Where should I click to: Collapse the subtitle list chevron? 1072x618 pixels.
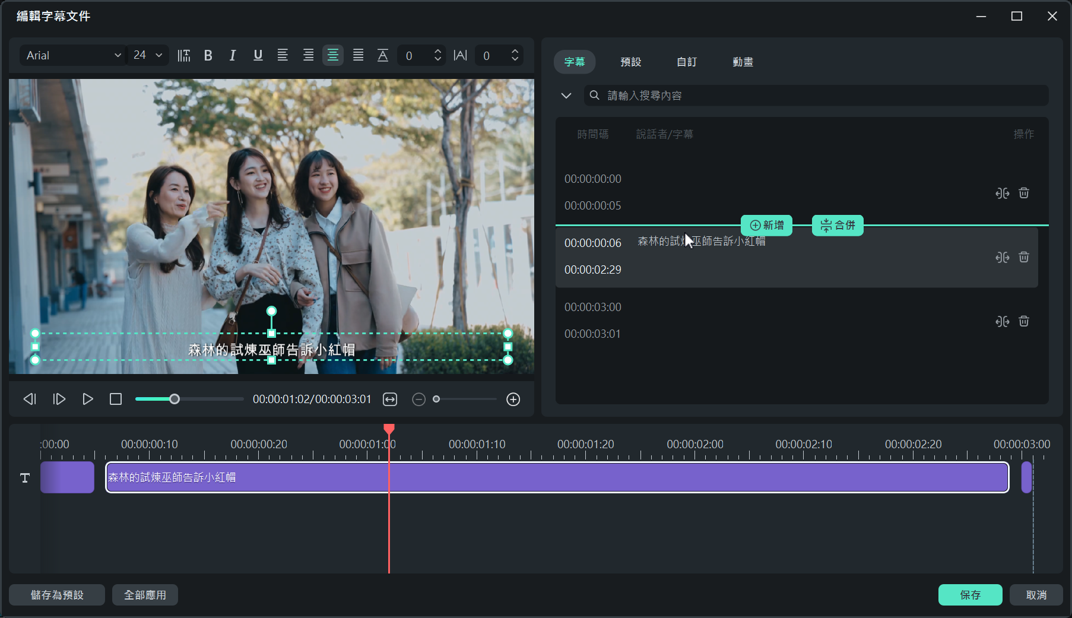[566, 96]
